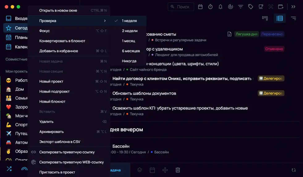The image size is (303, 177).
Task: Click the Поиск search field
Action: pos(181,6)
